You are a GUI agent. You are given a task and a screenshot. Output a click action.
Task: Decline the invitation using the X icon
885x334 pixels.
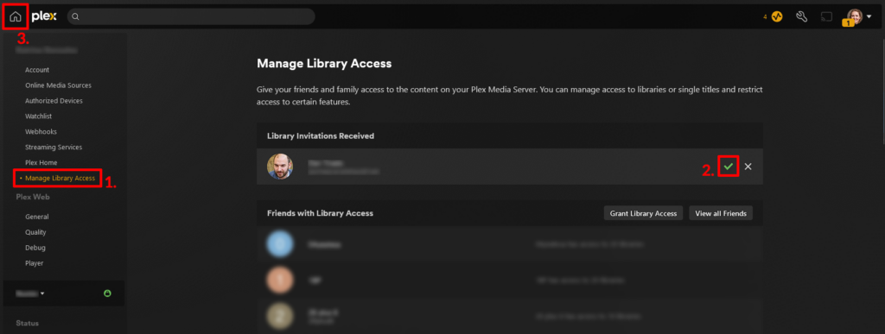coord(748,167)
